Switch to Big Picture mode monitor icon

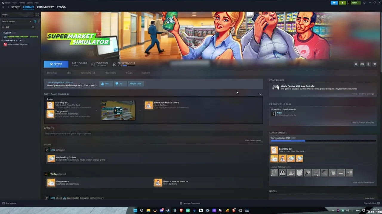pyautogui.click(x=364, y=3)
